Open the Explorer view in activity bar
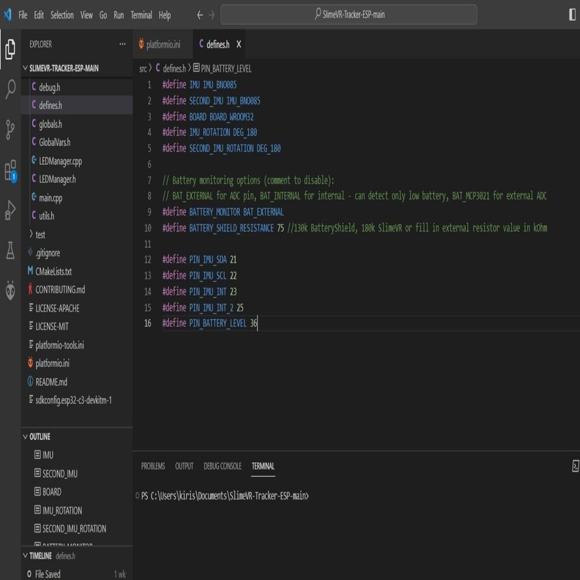The image size is (580, 580). tap(10, 50)
